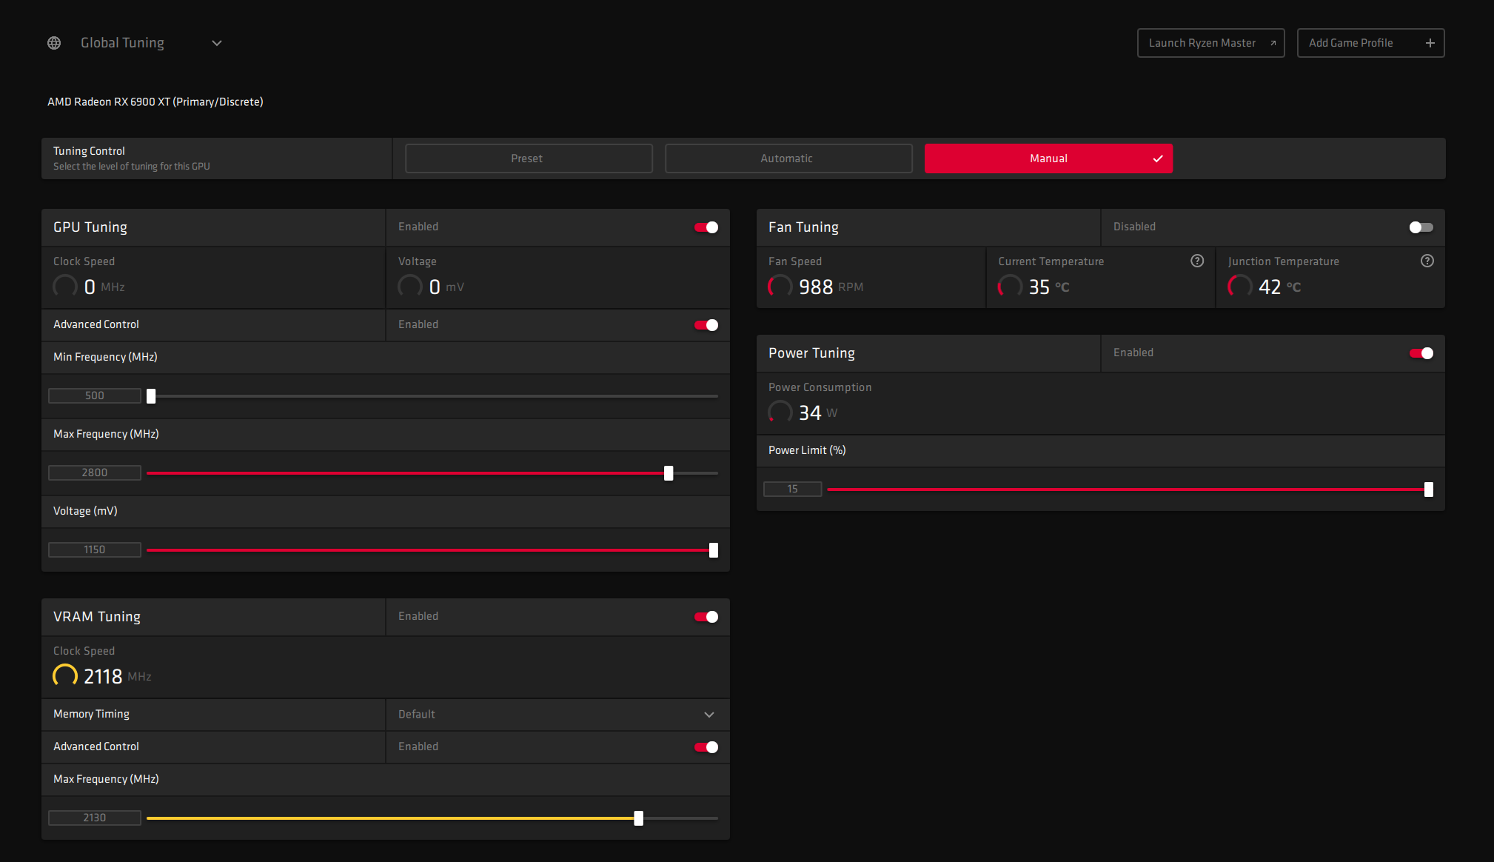Screen dimensions: 1494x862
Task: Select Automatic tuning control
Action: point(788,158)
